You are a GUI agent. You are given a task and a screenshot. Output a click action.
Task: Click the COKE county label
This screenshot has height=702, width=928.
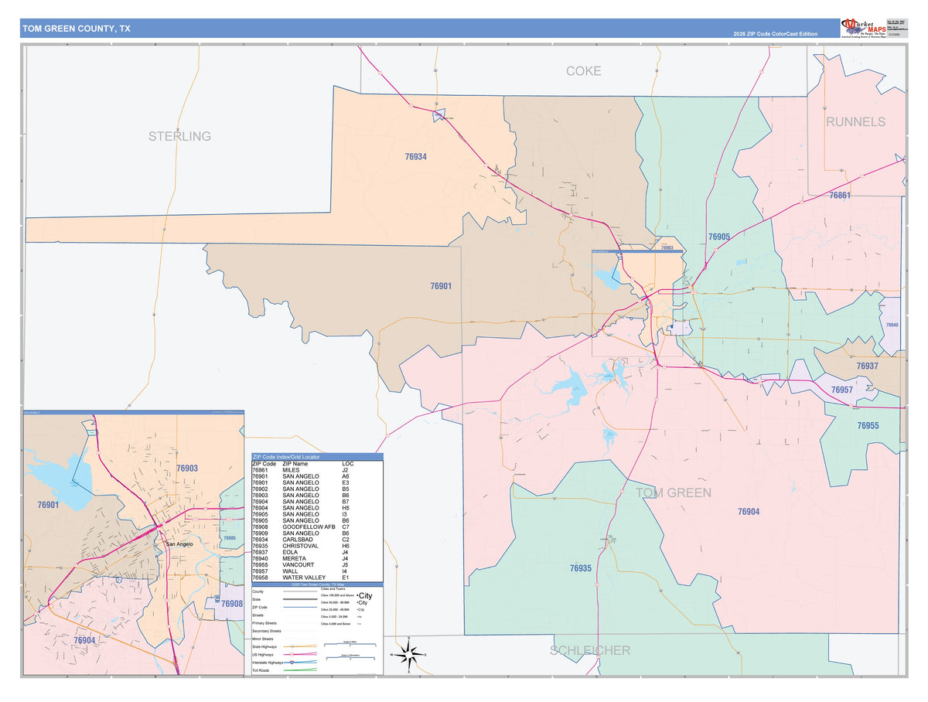(x=583, y=71)
